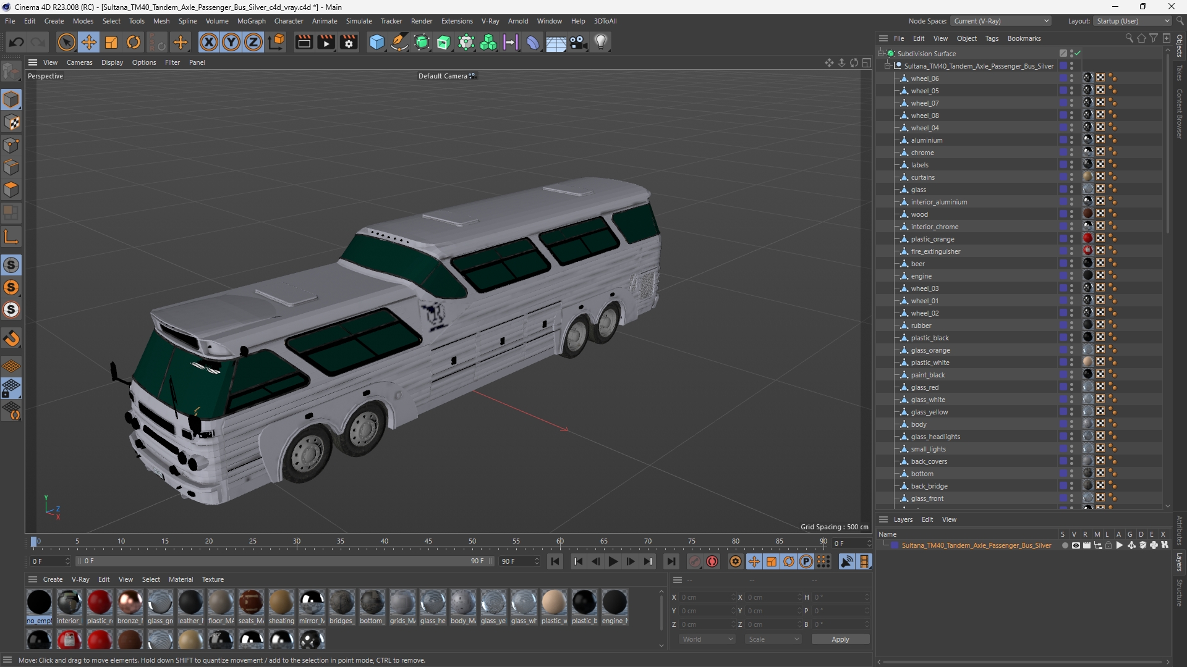Viewport: 1187px width, 667px height.
Task: Activate the Move tool in toolbar
Action: [x=89, y=42]
